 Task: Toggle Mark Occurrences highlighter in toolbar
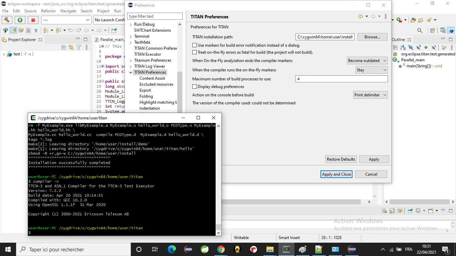point(13,30)
